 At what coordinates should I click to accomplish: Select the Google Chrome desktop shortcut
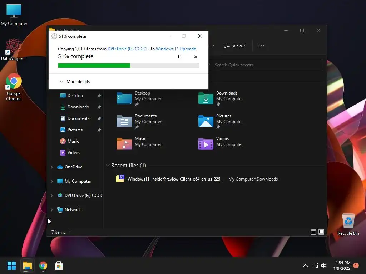coord(14,87)
